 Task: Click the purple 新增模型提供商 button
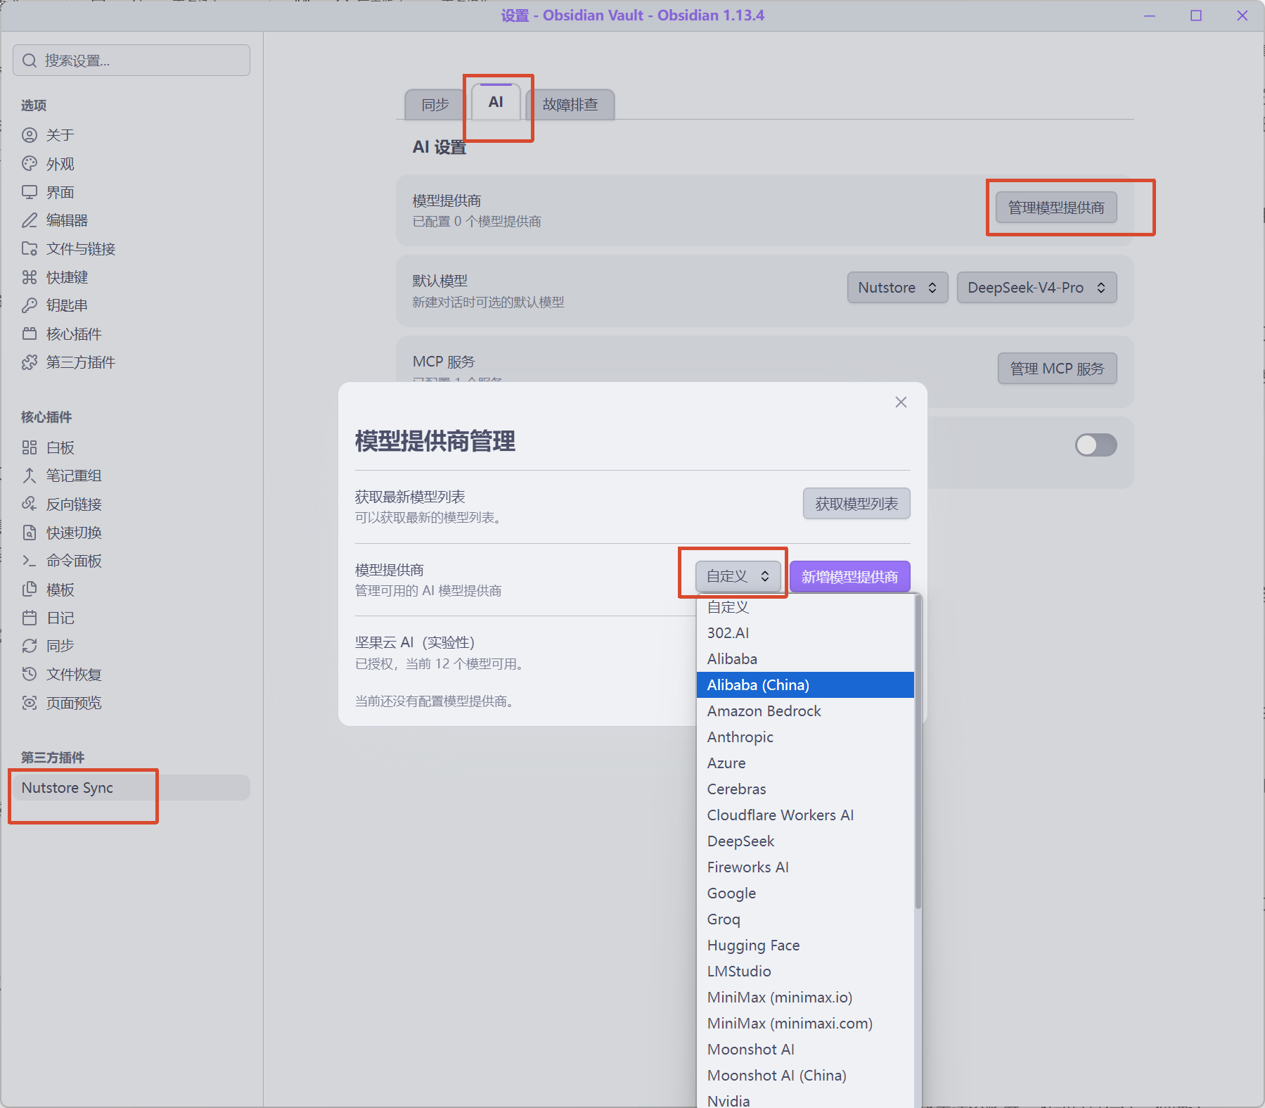coord(849,577)
